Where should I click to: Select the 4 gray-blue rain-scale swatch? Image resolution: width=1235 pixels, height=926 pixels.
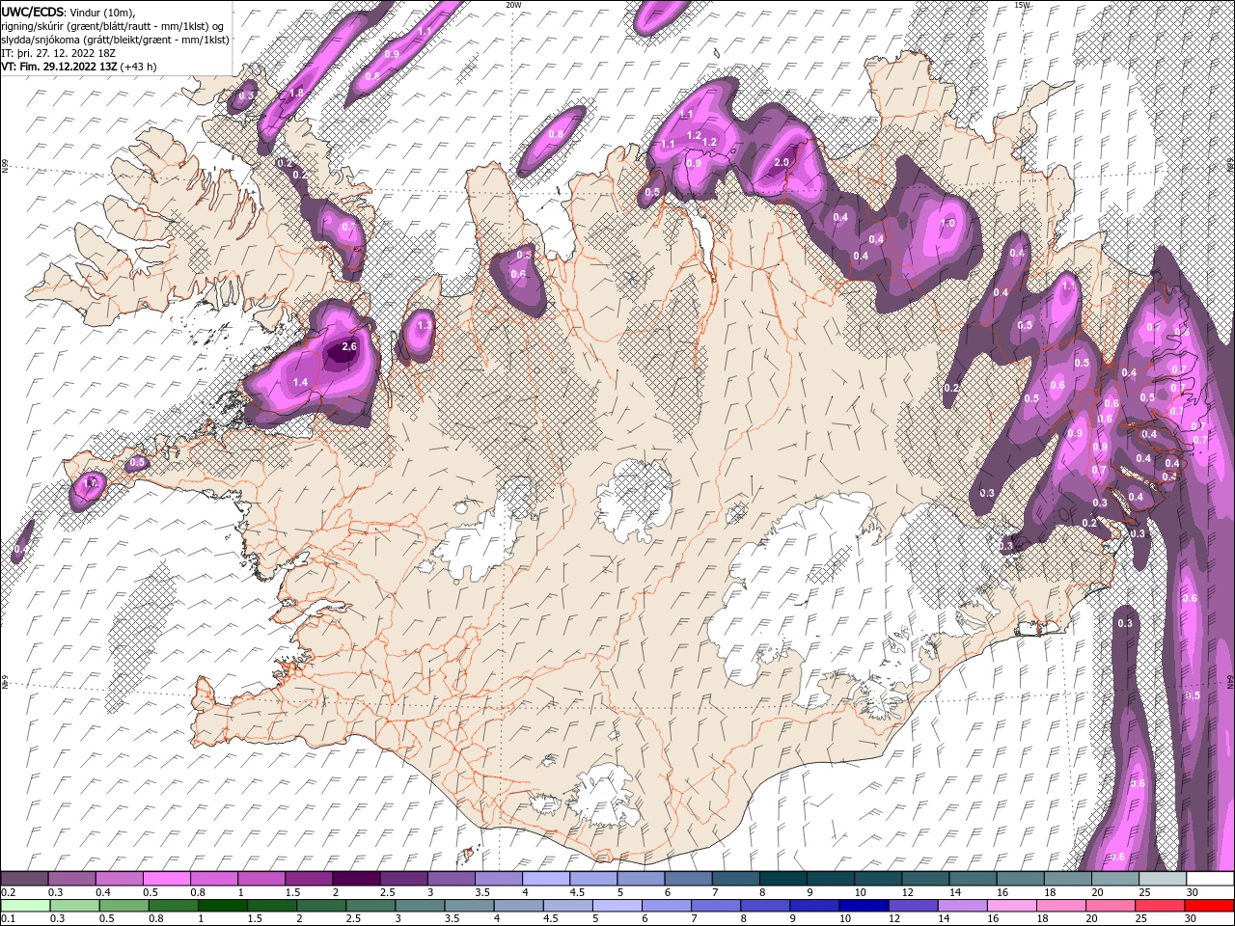519,906
